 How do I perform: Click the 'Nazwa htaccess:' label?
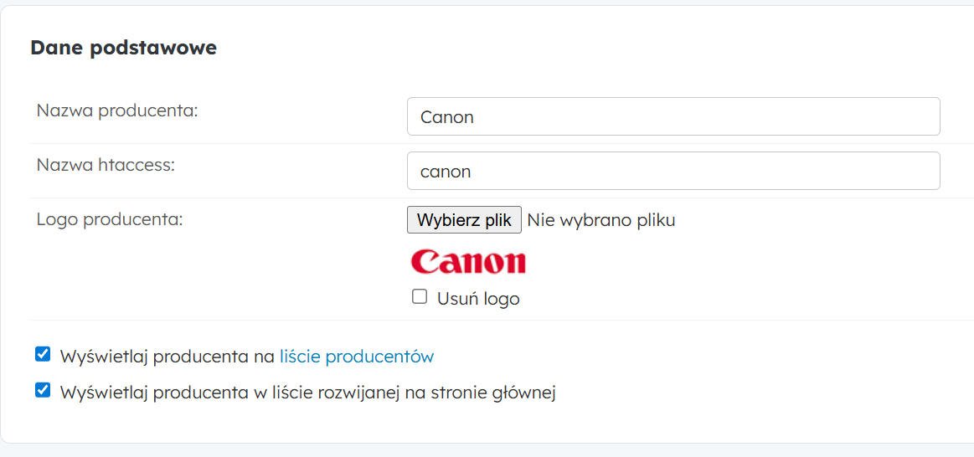pyautogui.click(x=106, y=165)
